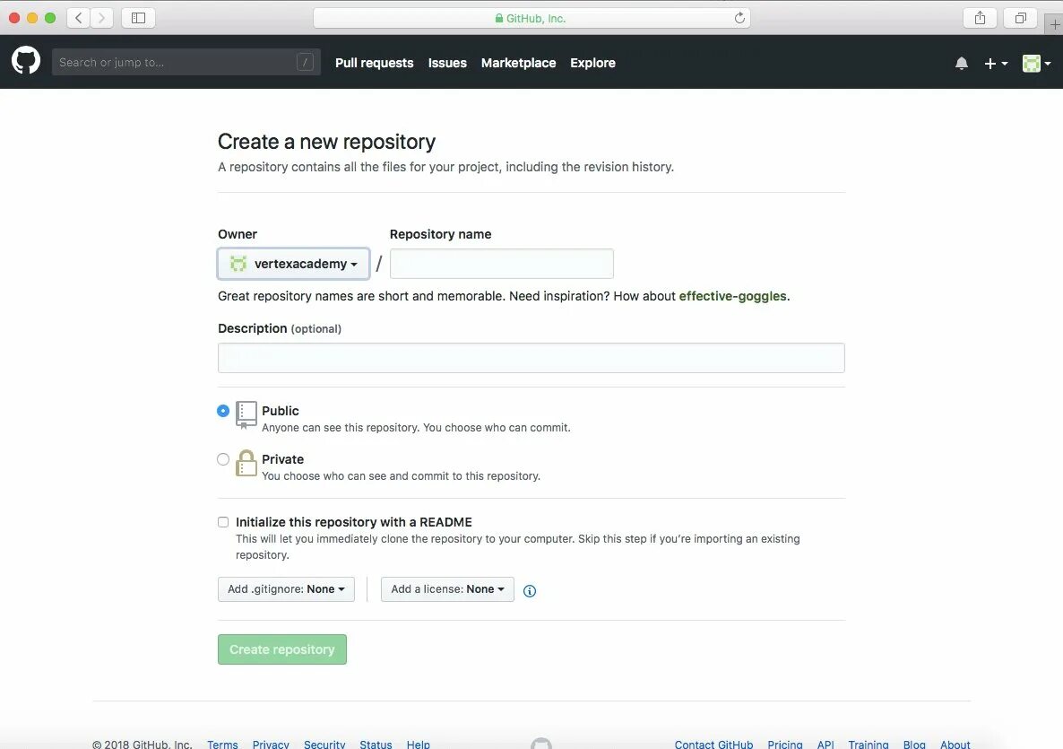The image size is (1063, 749).
Task: Click the GitHub Octocat logo
Action: [x=26, y=62]
